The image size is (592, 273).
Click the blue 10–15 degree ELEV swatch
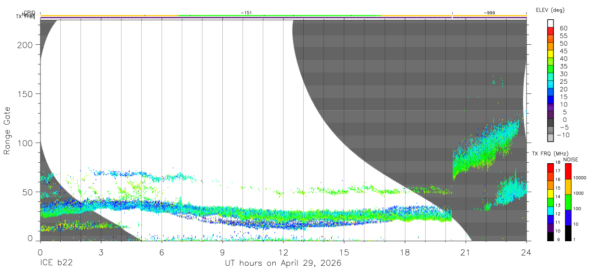[551, 101]
